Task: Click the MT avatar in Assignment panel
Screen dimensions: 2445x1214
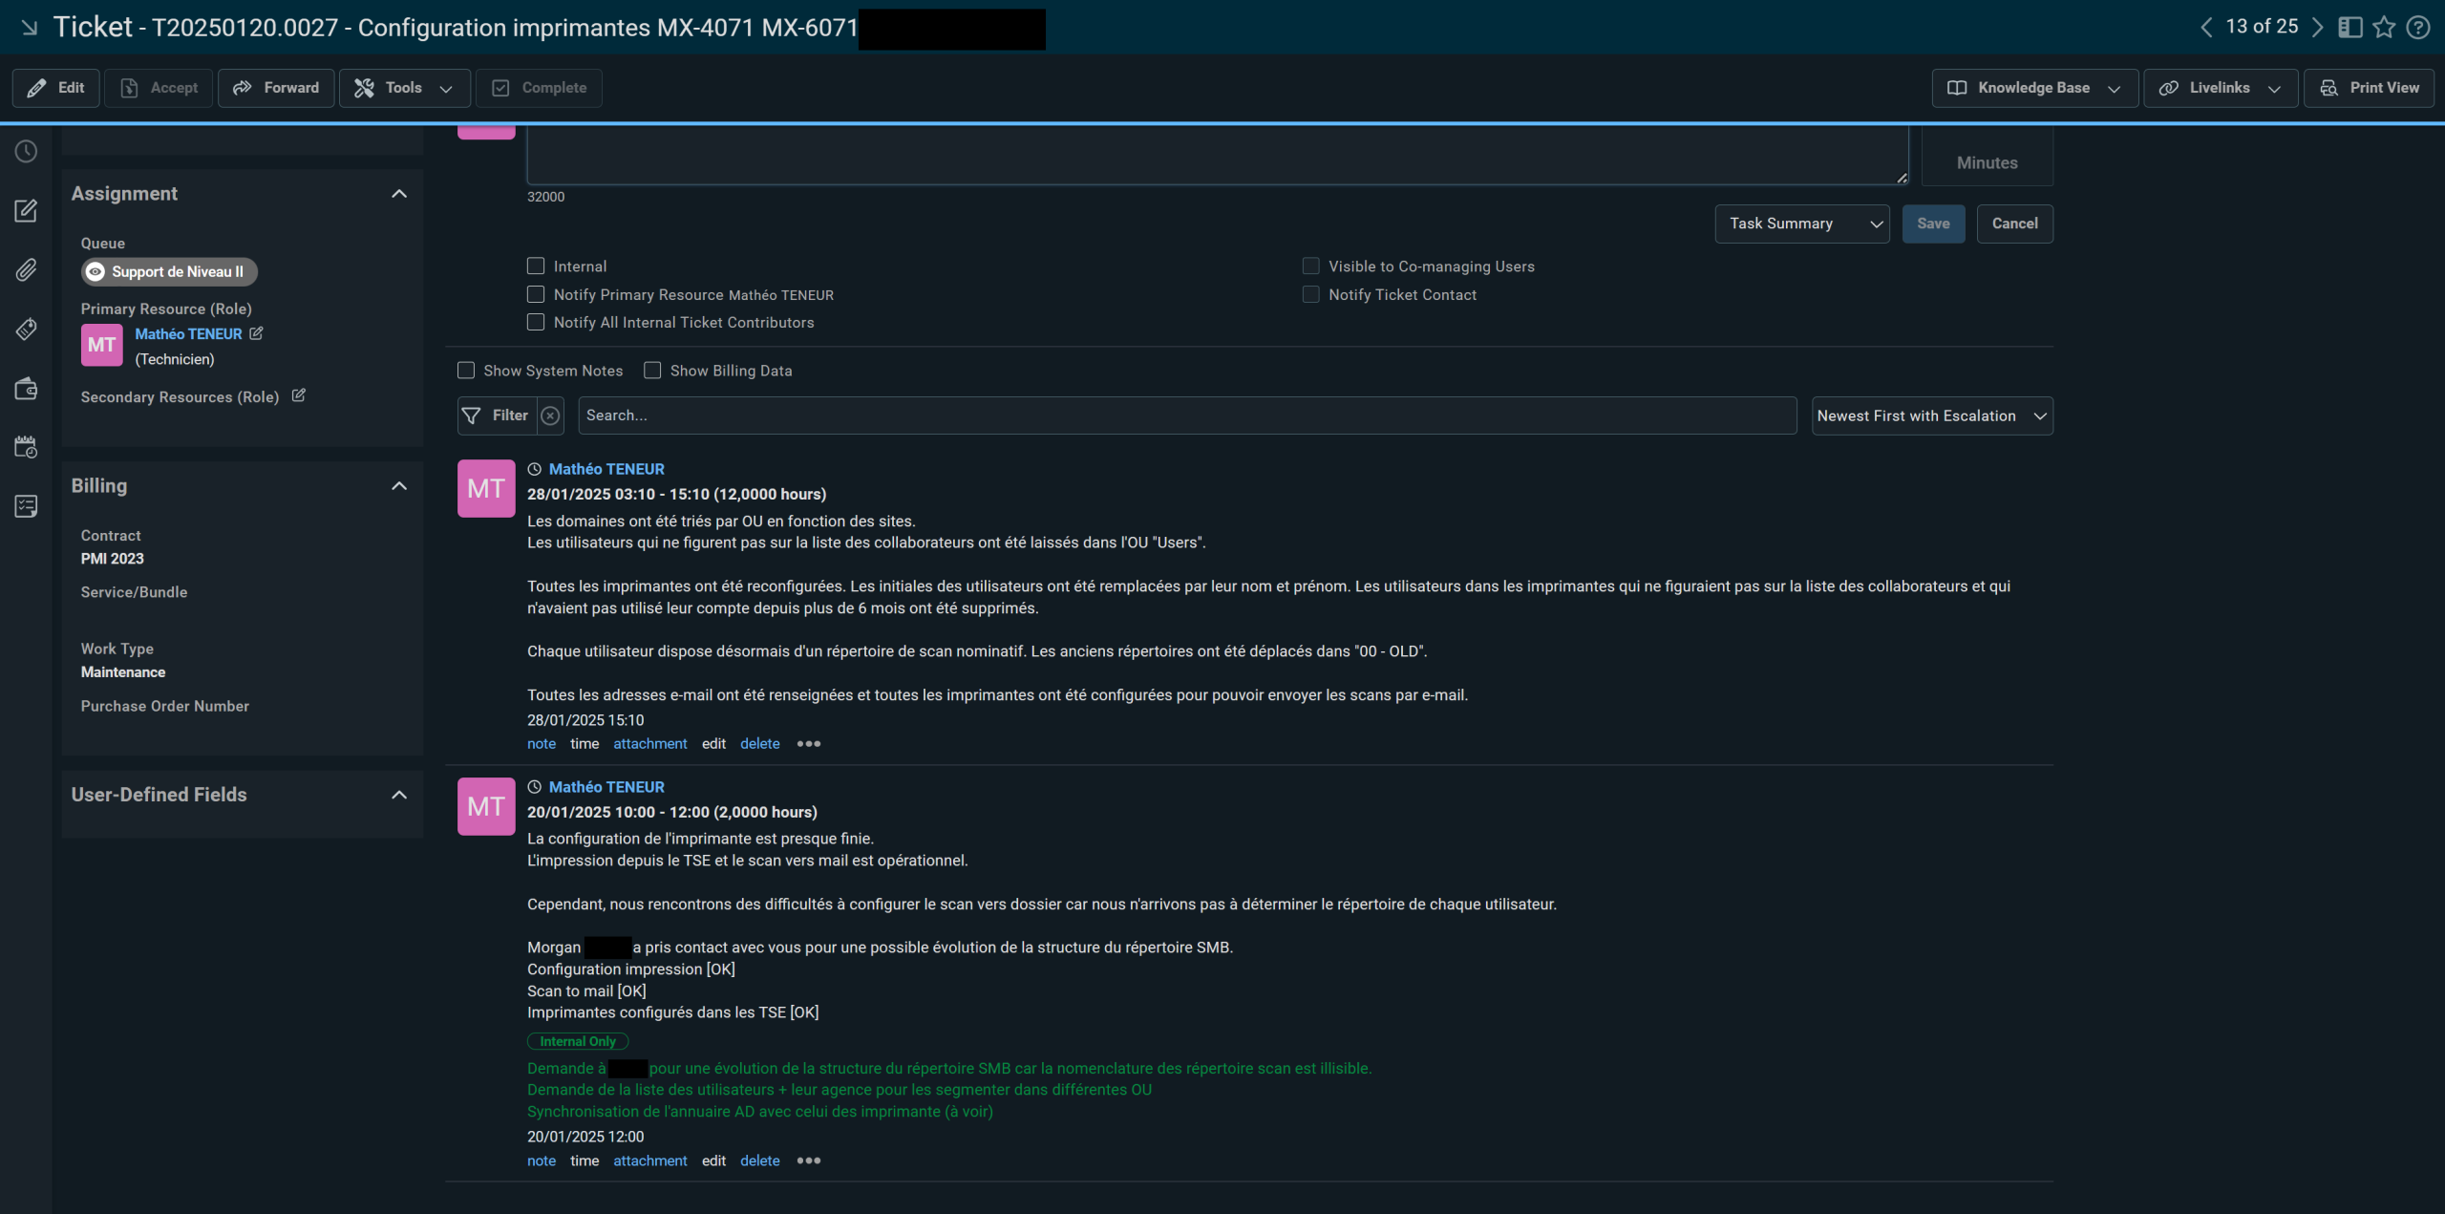Action: tap(101, 345)
